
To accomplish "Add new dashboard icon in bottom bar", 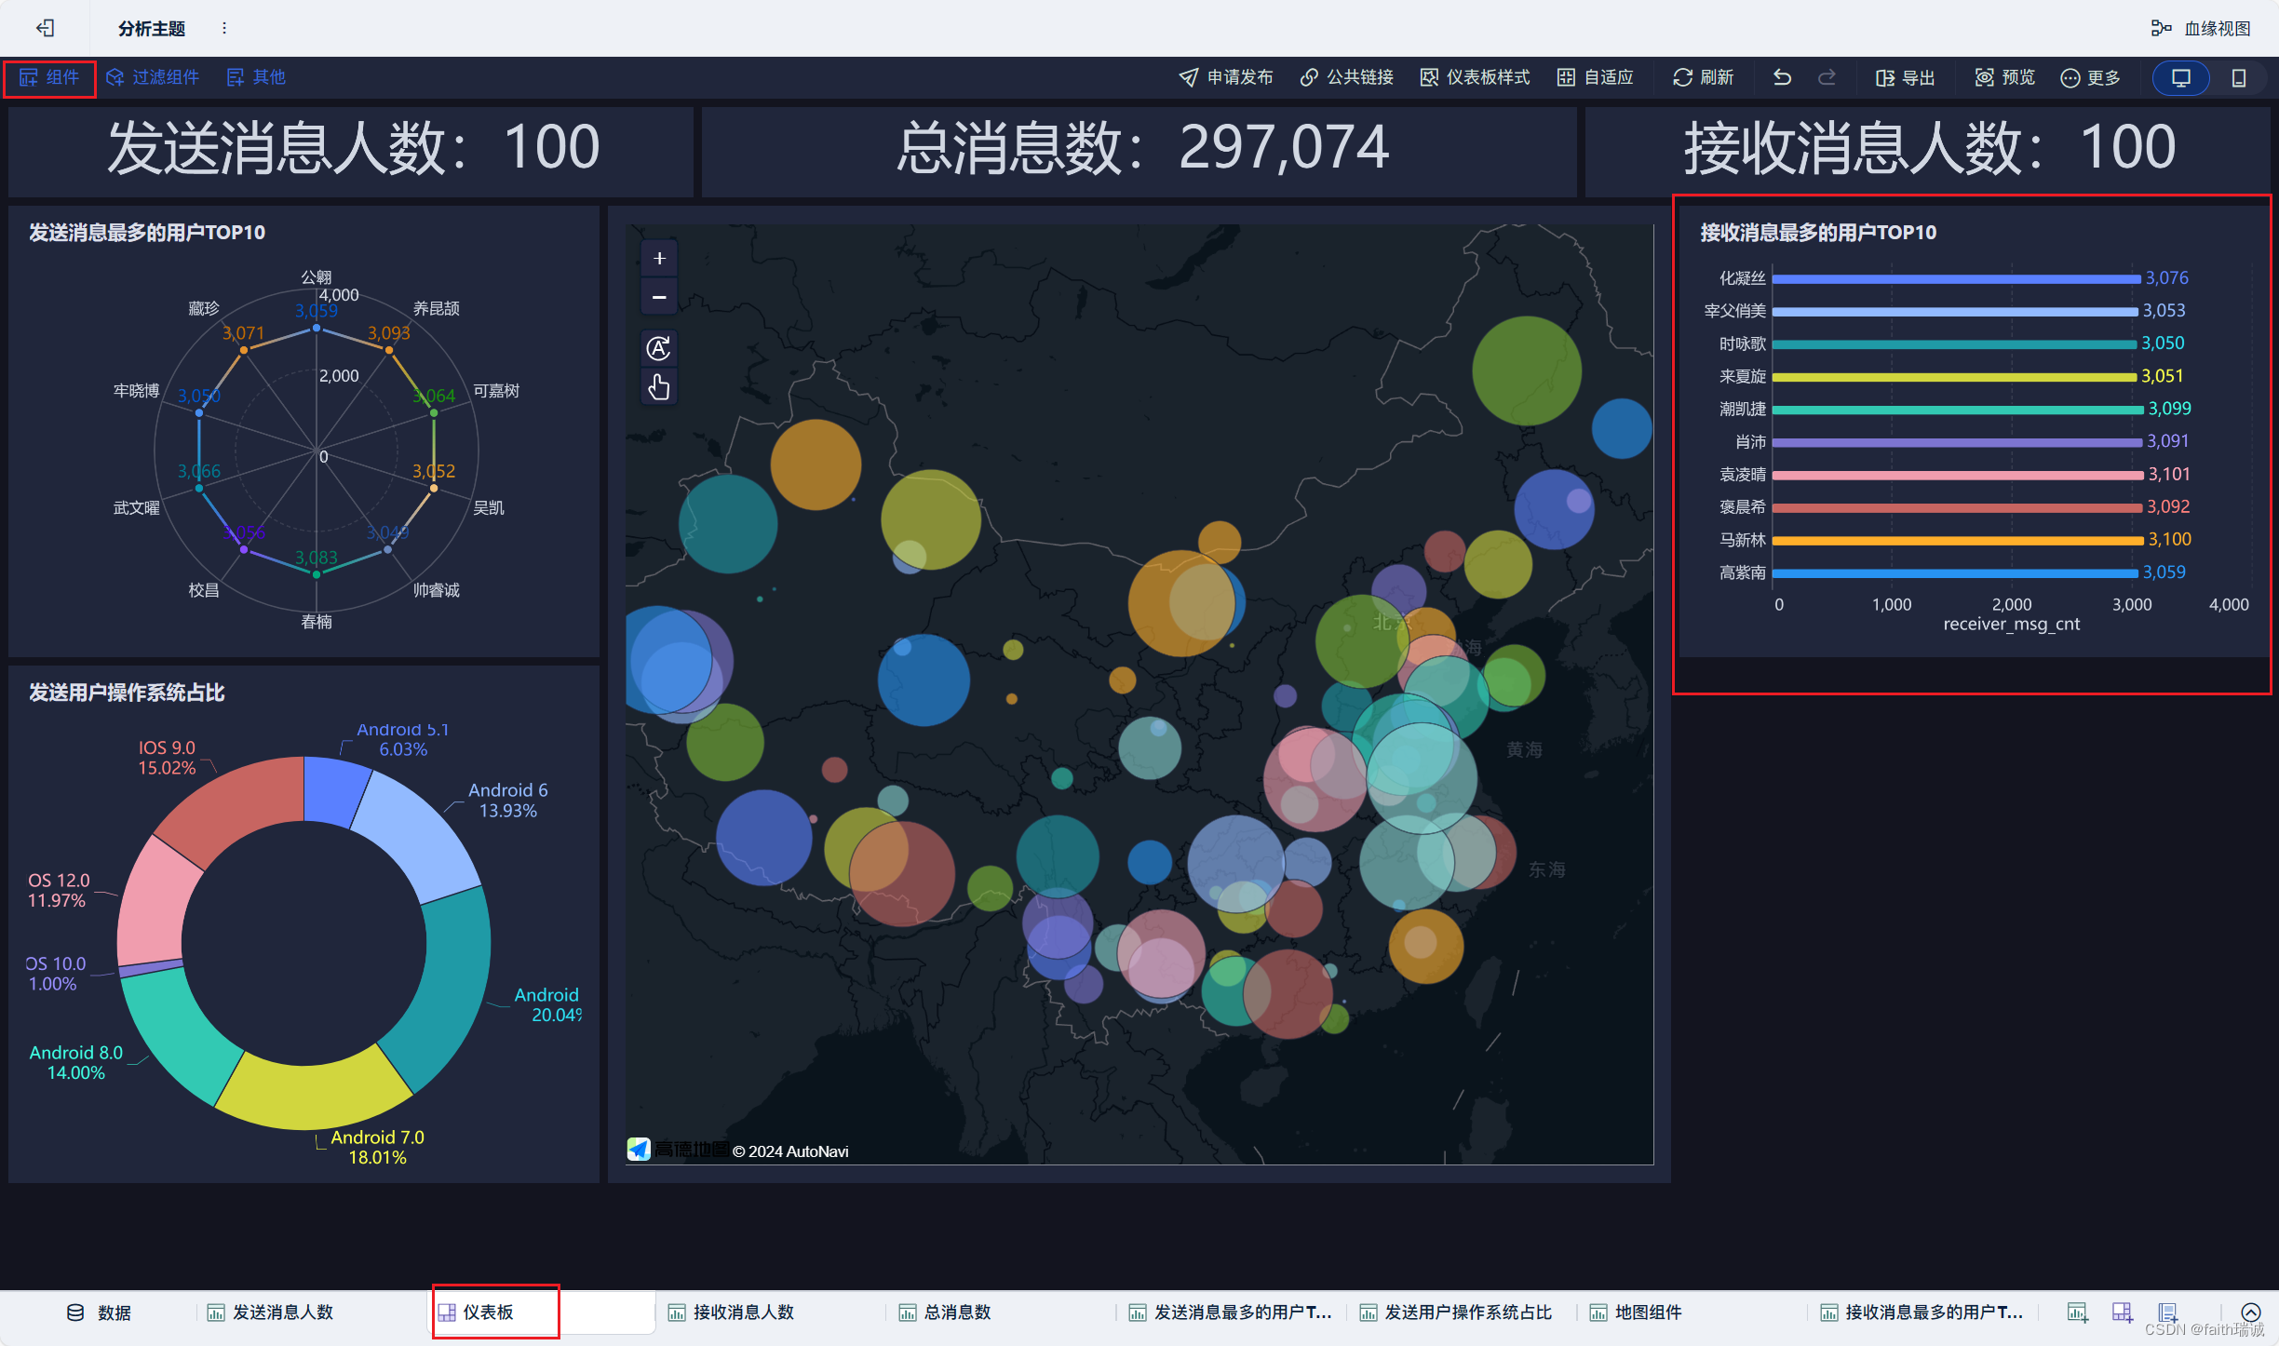I will (x=2123, y=1312).
